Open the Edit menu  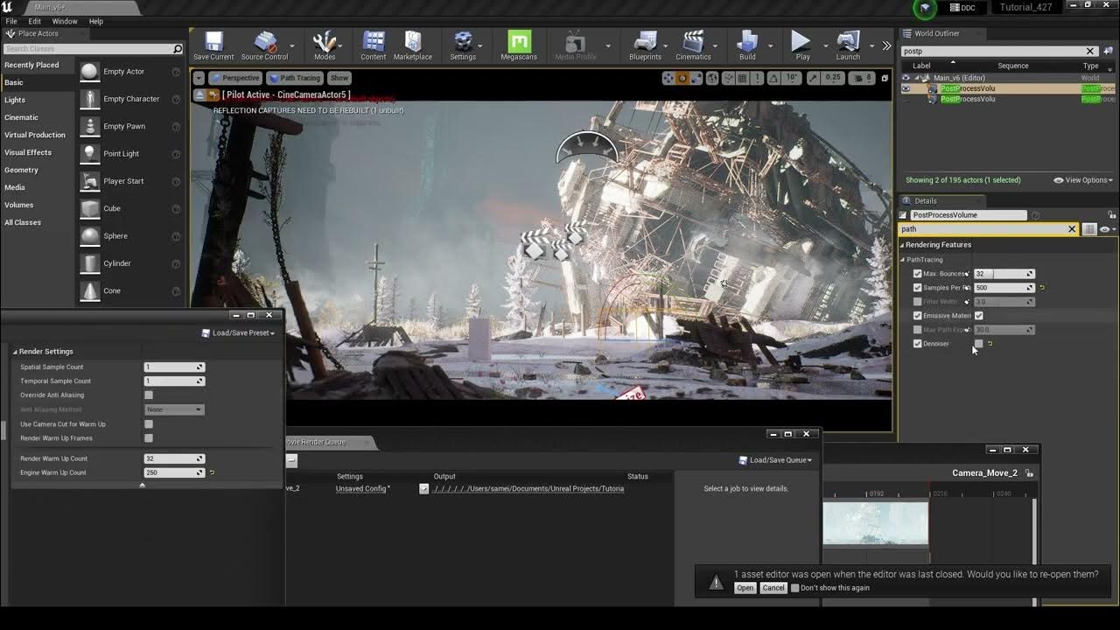[x=35, y=21]
